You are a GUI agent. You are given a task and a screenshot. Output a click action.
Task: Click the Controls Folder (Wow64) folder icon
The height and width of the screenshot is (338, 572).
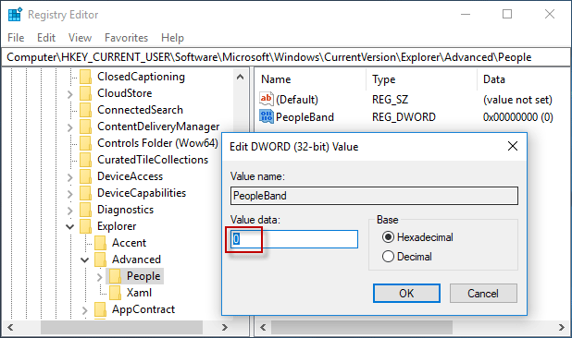point(86,143)
